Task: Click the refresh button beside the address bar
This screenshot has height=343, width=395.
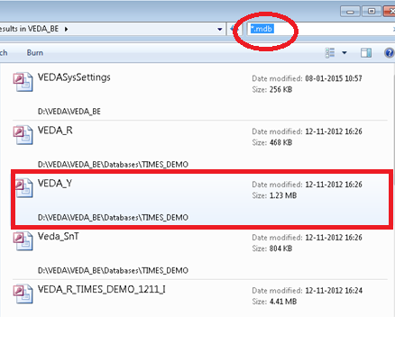Action: (234, 29)
